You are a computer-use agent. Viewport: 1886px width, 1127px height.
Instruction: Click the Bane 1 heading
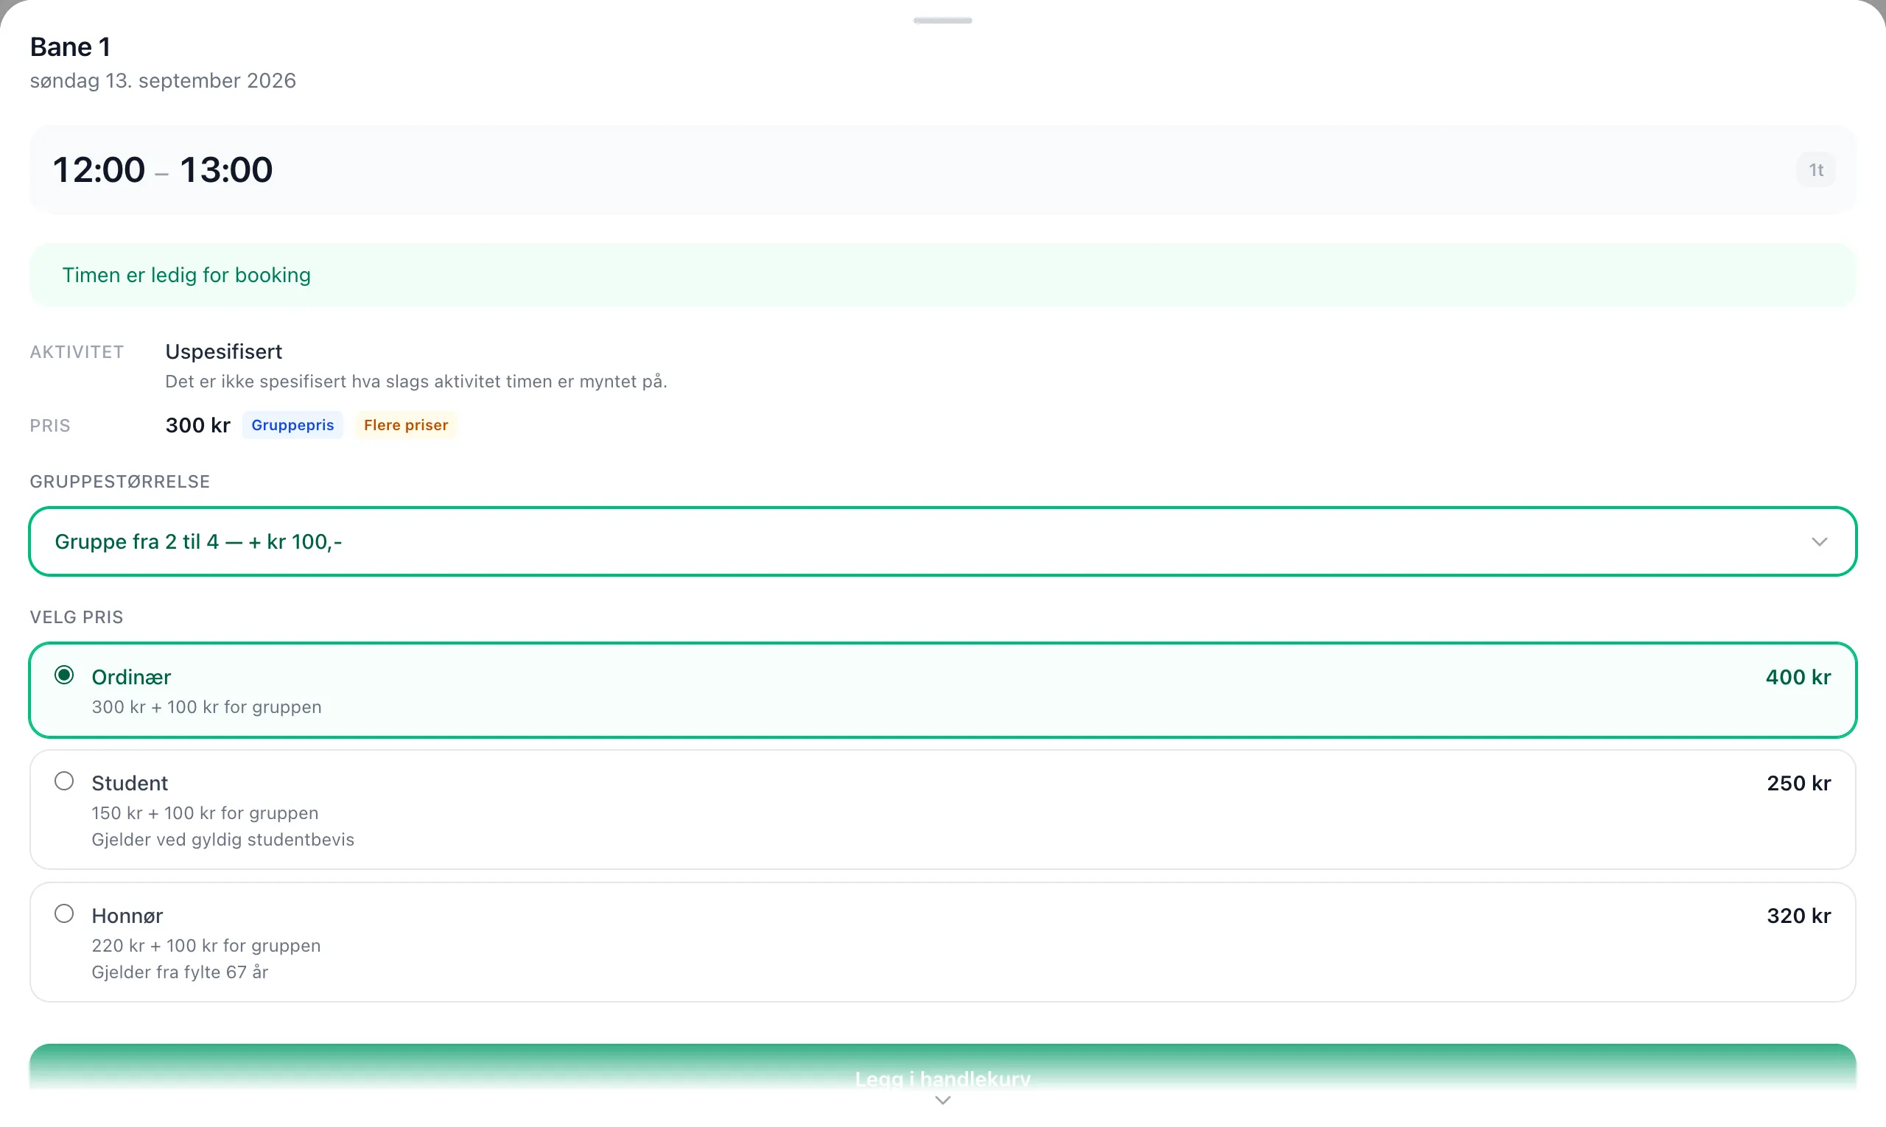[x=71, y=47]
